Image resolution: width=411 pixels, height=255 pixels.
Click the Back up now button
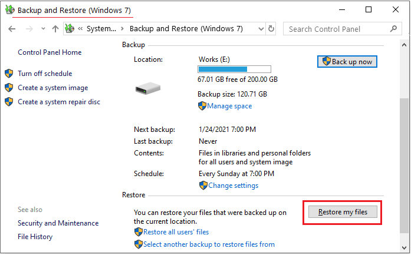347,61
